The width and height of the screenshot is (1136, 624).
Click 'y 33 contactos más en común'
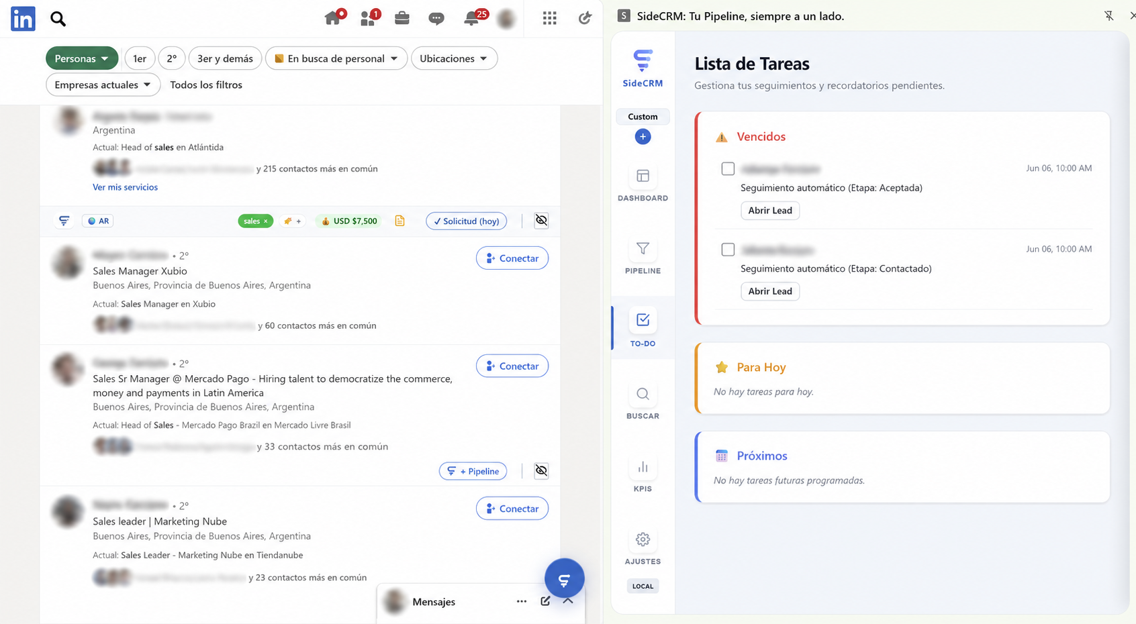[x=322, y=446]
